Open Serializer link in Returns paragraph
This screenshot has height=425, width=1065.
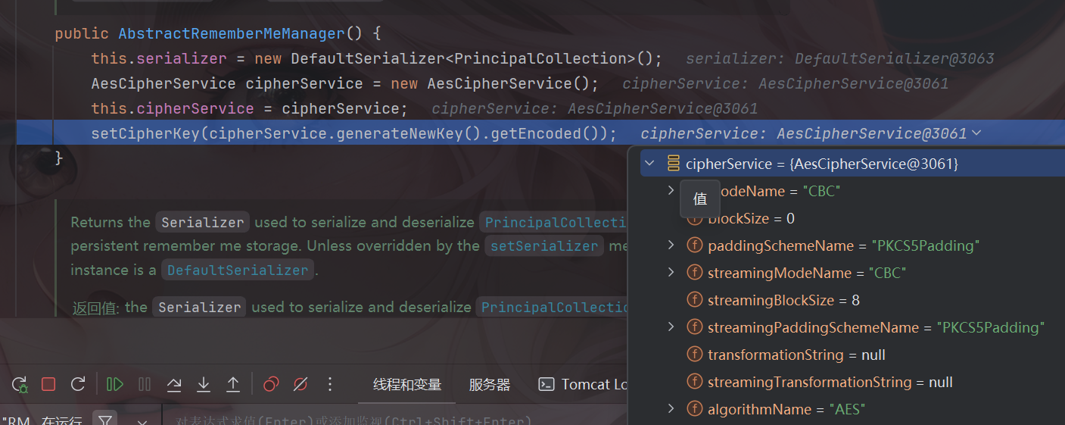(202, 222)
